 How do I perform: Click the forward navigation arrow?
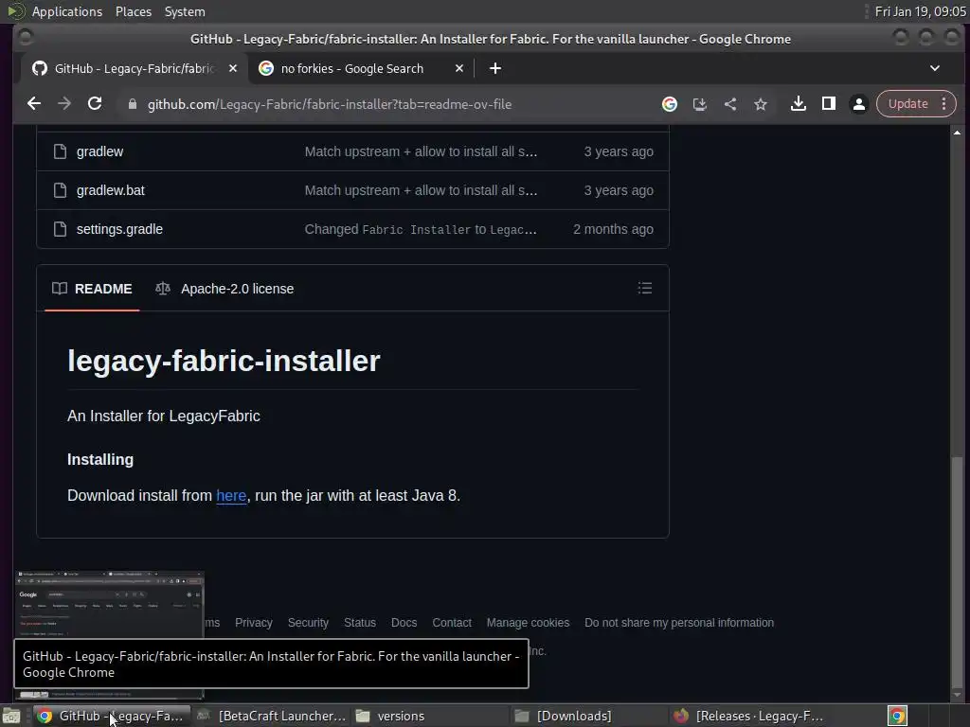[64, 104]
